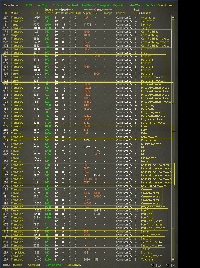The width and height of the screenshot is (200, 268).
Task: Select the Transport filter at top
Action: [x=103, y=5]
